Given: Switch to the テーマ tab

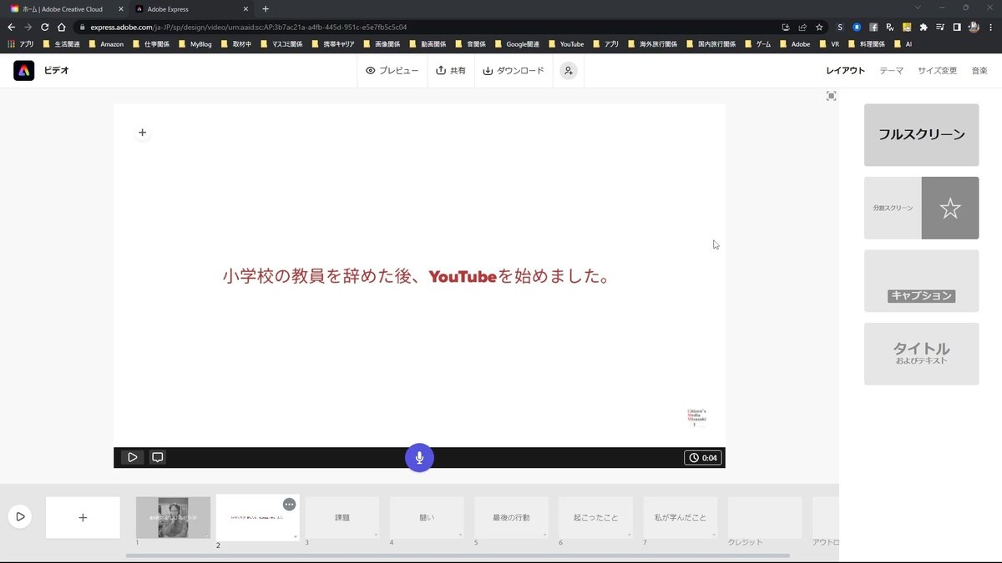Looking at the screenshot, I should 891,71.
